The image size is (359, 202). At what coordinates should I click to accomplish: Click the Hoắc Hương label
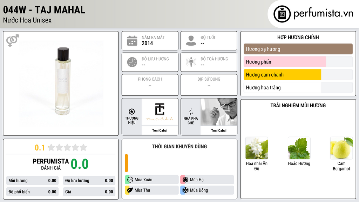pyautogui.click(x=299, y=163)
